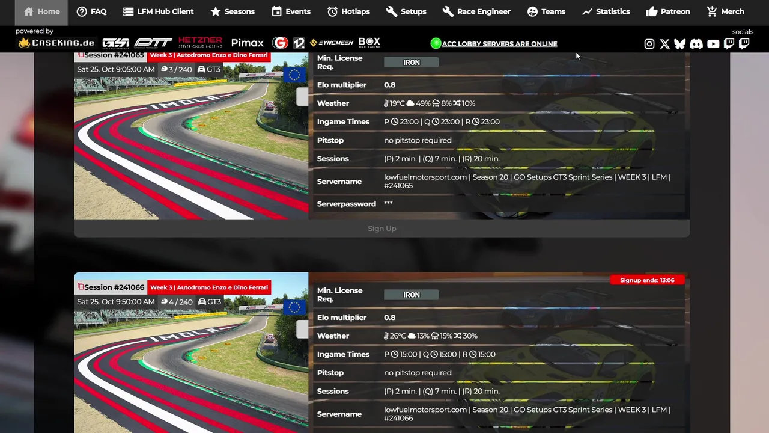
Task: Click ingame times showing 15:00
Action: (x=440, y=354)
